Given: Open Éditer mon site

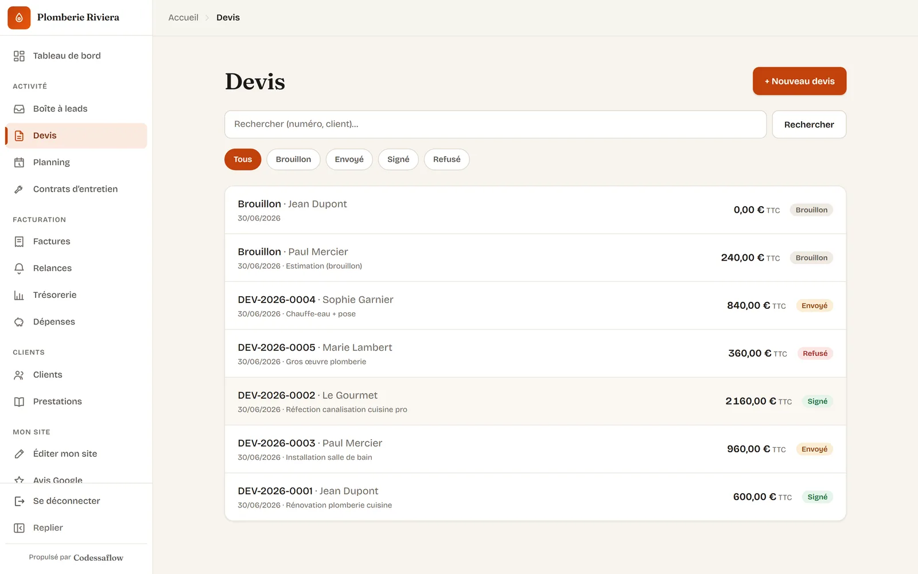Looking at the screenshot, I should (x=76, y=454).
